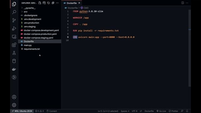
Task: Refresh the Explorer tree
Action: 49,3
